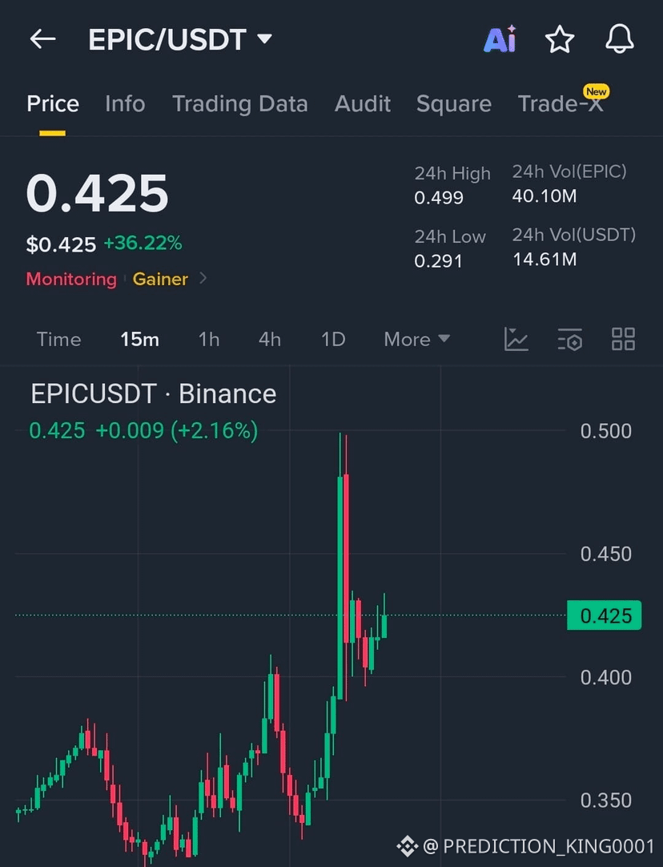Open the chevron next to Gainer tag
This screenshot has height=867, width=663.
203,278
